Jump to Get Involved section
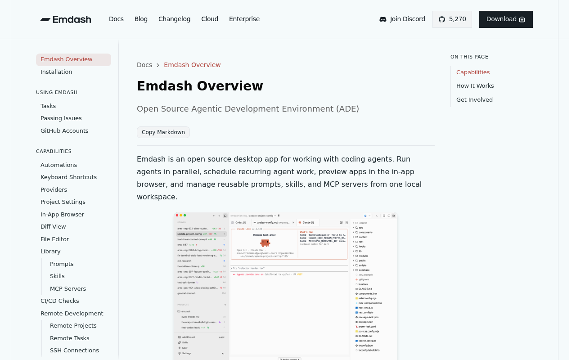The image size is (576, 360). [474, 100]
